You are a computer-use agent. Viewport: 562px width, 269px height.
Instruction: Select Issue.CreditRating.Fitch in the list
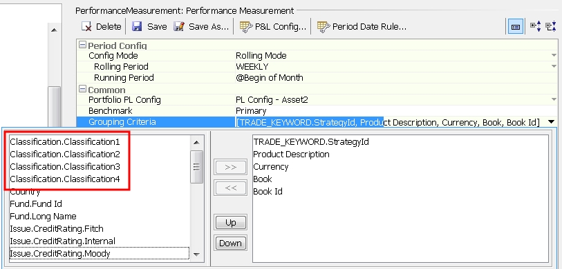click(x=57, y=229)
